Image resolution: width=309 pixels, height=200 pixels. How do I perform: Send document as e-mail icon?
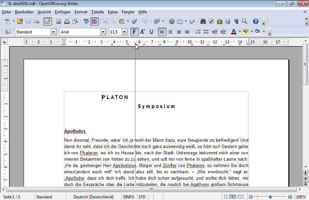click(37, 21)
